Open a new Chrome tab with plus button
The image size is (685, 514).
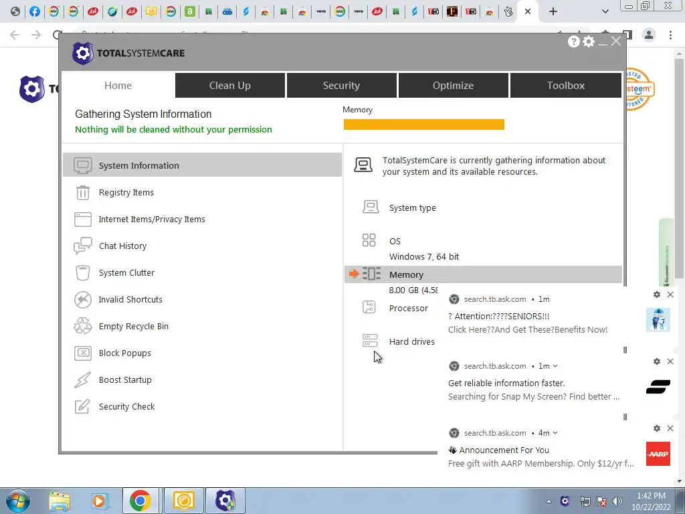(553, 11)
